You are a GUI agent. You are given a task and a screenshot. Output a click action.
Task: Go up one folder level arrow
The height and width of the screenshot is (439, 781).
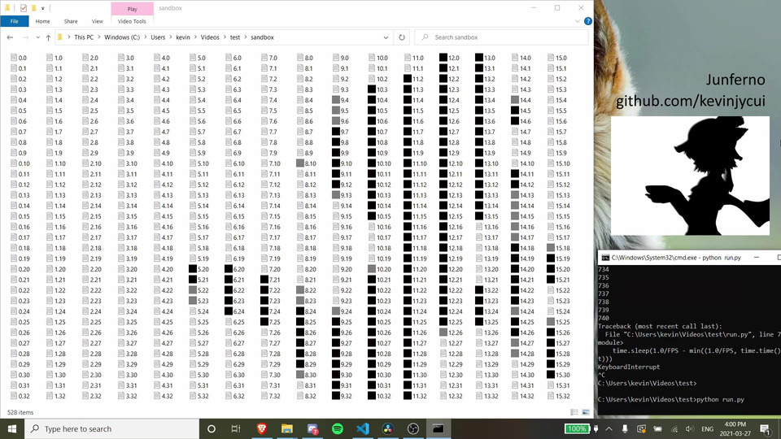coord(48,37)
